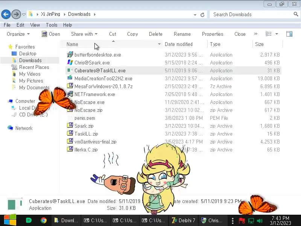Click the red flag Action Center icon
The image size is (301, 226).
coord(242,221)
